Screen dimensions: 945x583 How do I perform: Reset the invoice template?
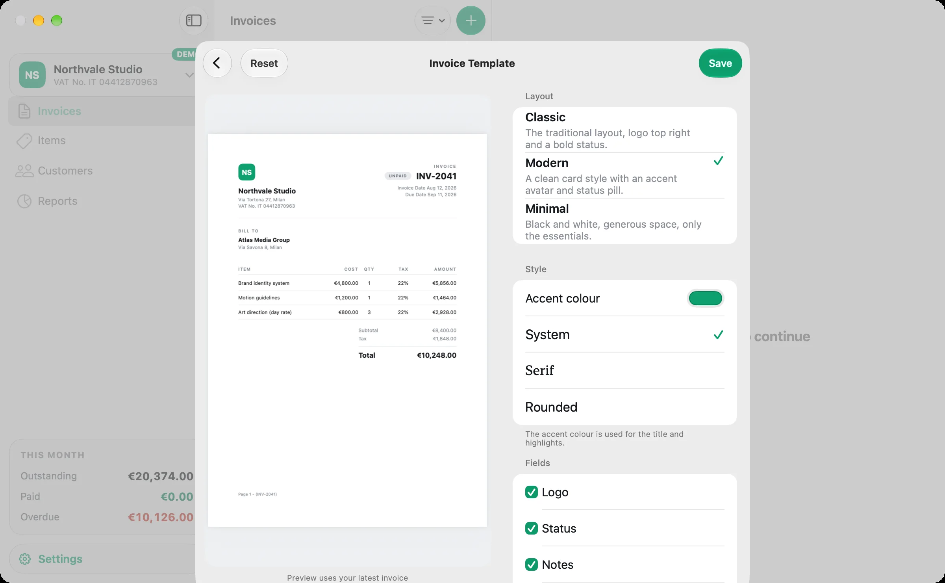pos(264,63)
